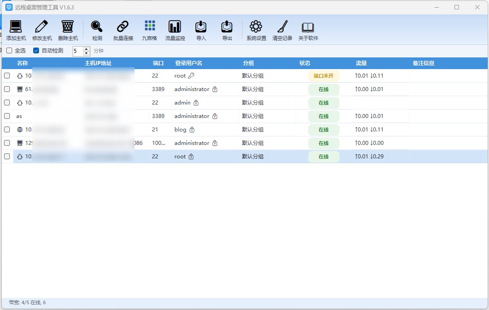Click the 主机IP地址 column header
This screenshot has width=489, height=310.
pos(98,63)
